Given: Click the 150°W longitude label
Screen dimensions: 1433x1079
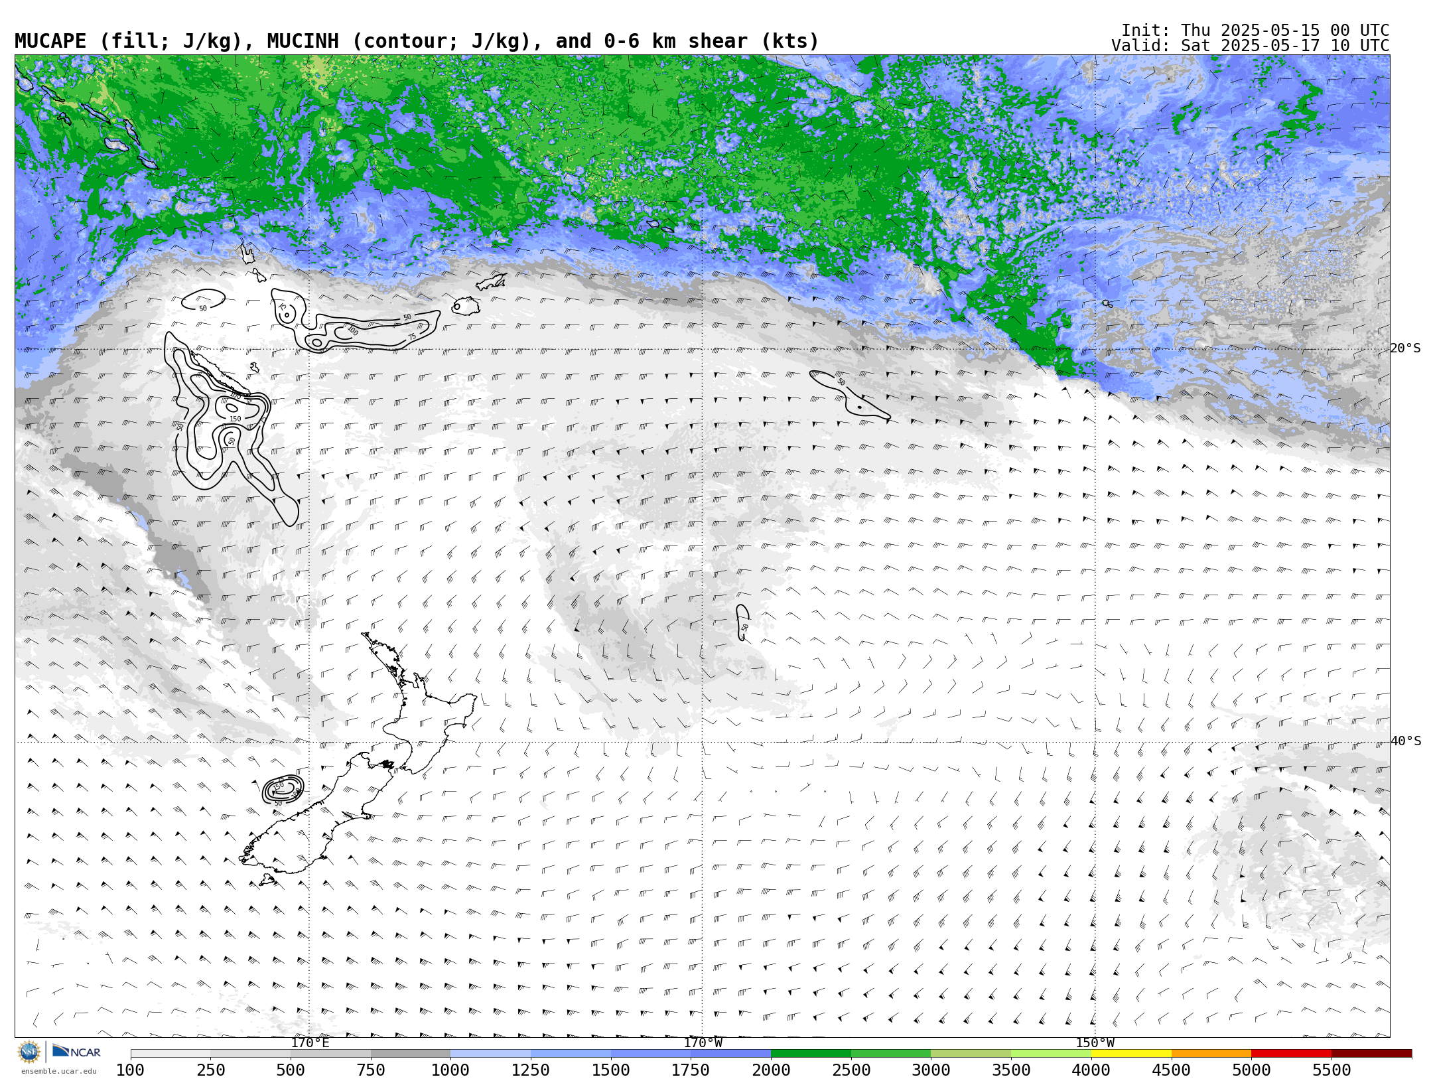Looking at the screenshot, I should tap(1095, 1043).
